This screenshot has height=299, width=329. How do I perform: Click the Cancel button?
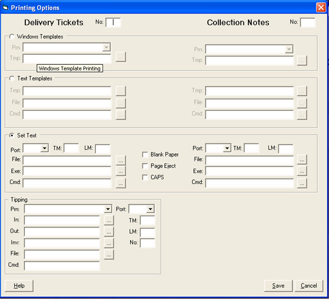309,286
